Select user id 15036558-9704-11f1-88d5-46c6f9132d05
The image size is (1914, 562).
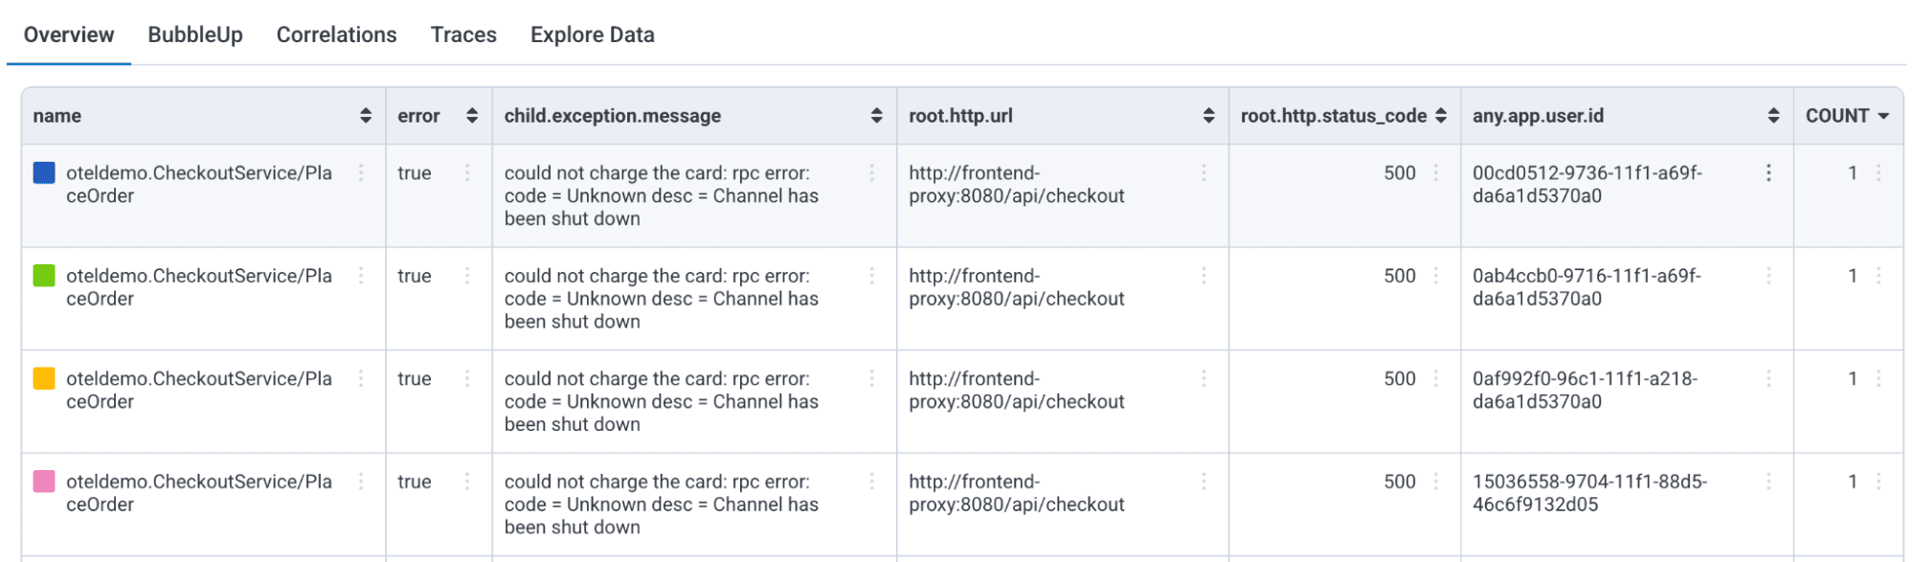point(1590,493)
